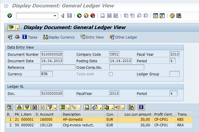
Task: Open the Services for Object button
Action: (12, 28)
